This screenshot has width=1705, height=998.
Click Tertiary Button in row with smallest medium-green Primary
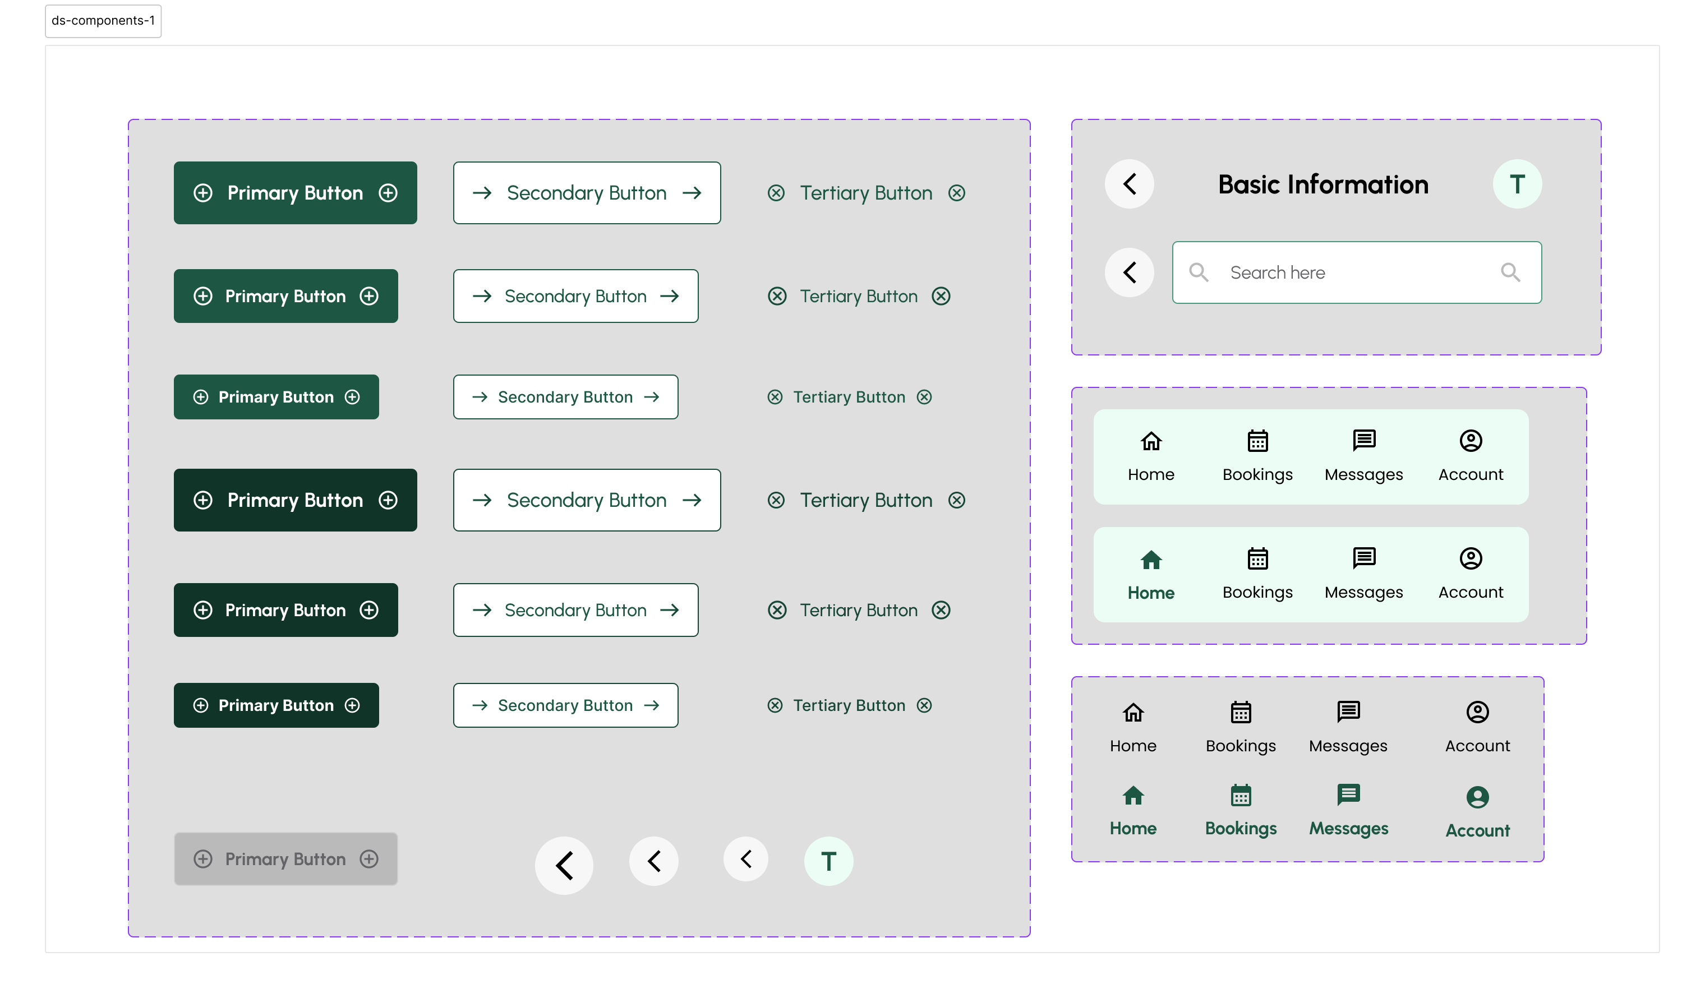click(850, 397)
